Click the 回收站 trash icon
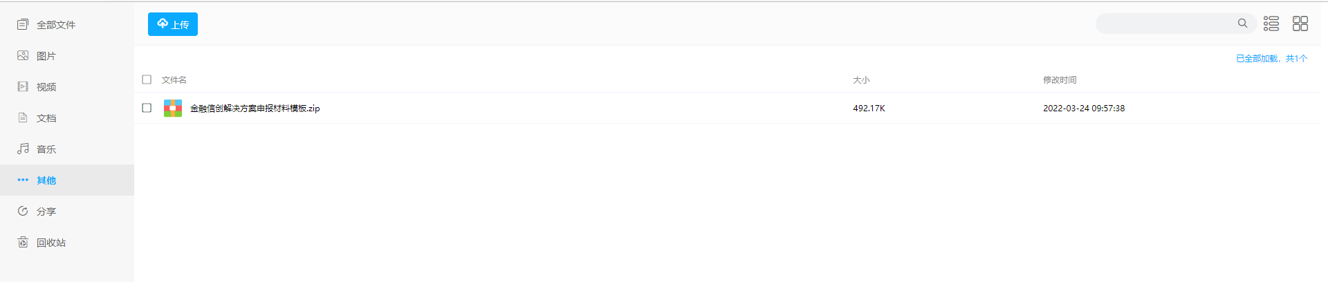1328x282 pixels. point(23,242)
